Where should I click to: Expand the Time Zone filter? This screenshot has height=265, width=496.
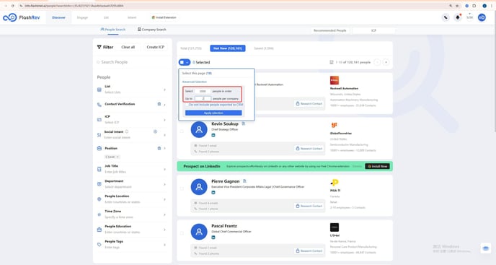click(x=164, y=214)
